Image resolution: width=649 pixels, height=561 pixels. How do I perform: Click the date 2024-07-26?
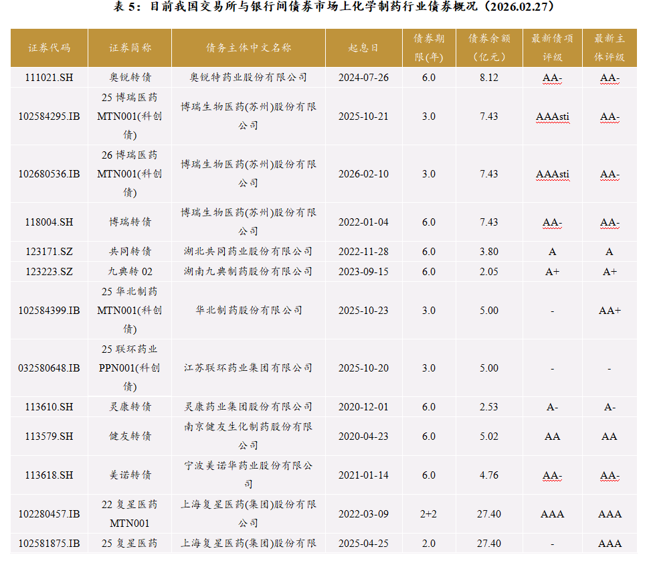point(363,78)
